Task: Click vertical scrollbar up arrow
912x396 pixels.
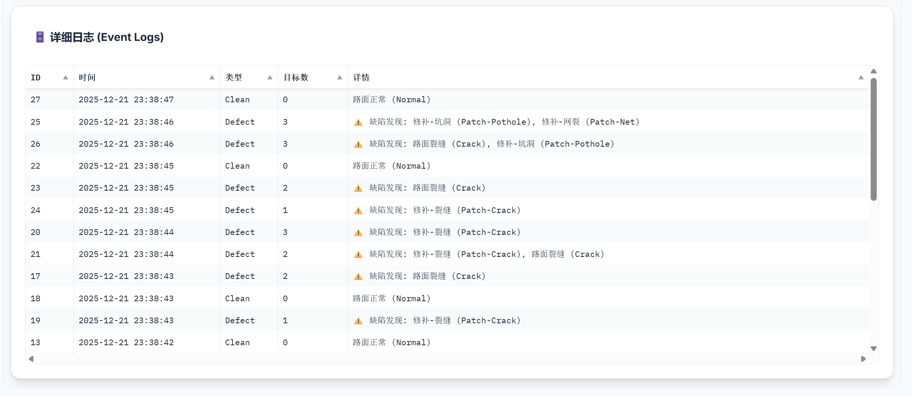Action: (874, 71)
